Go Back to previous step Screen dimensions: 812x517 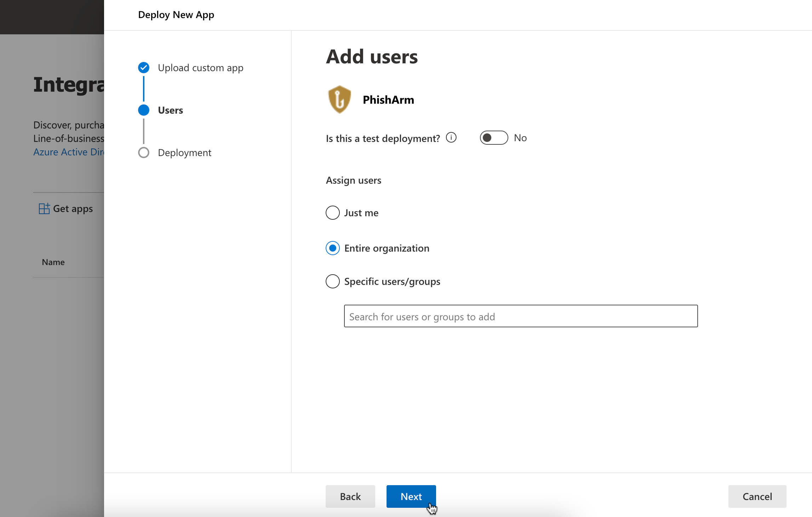click(x=350, y=496)
